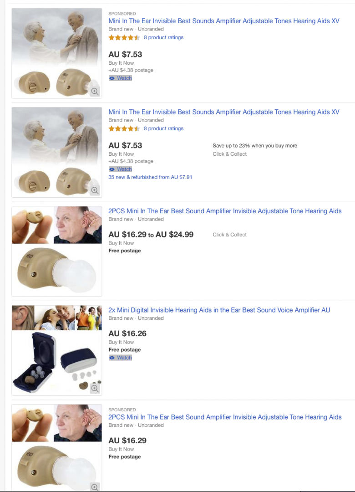Click zoom magnifier on second hearing aid image
This screenshot has height=492, width=355.
[x=95, y=190]
